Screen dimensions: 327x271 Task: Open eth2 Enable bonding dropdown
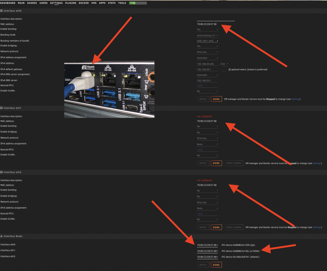(x=208, y=191)
